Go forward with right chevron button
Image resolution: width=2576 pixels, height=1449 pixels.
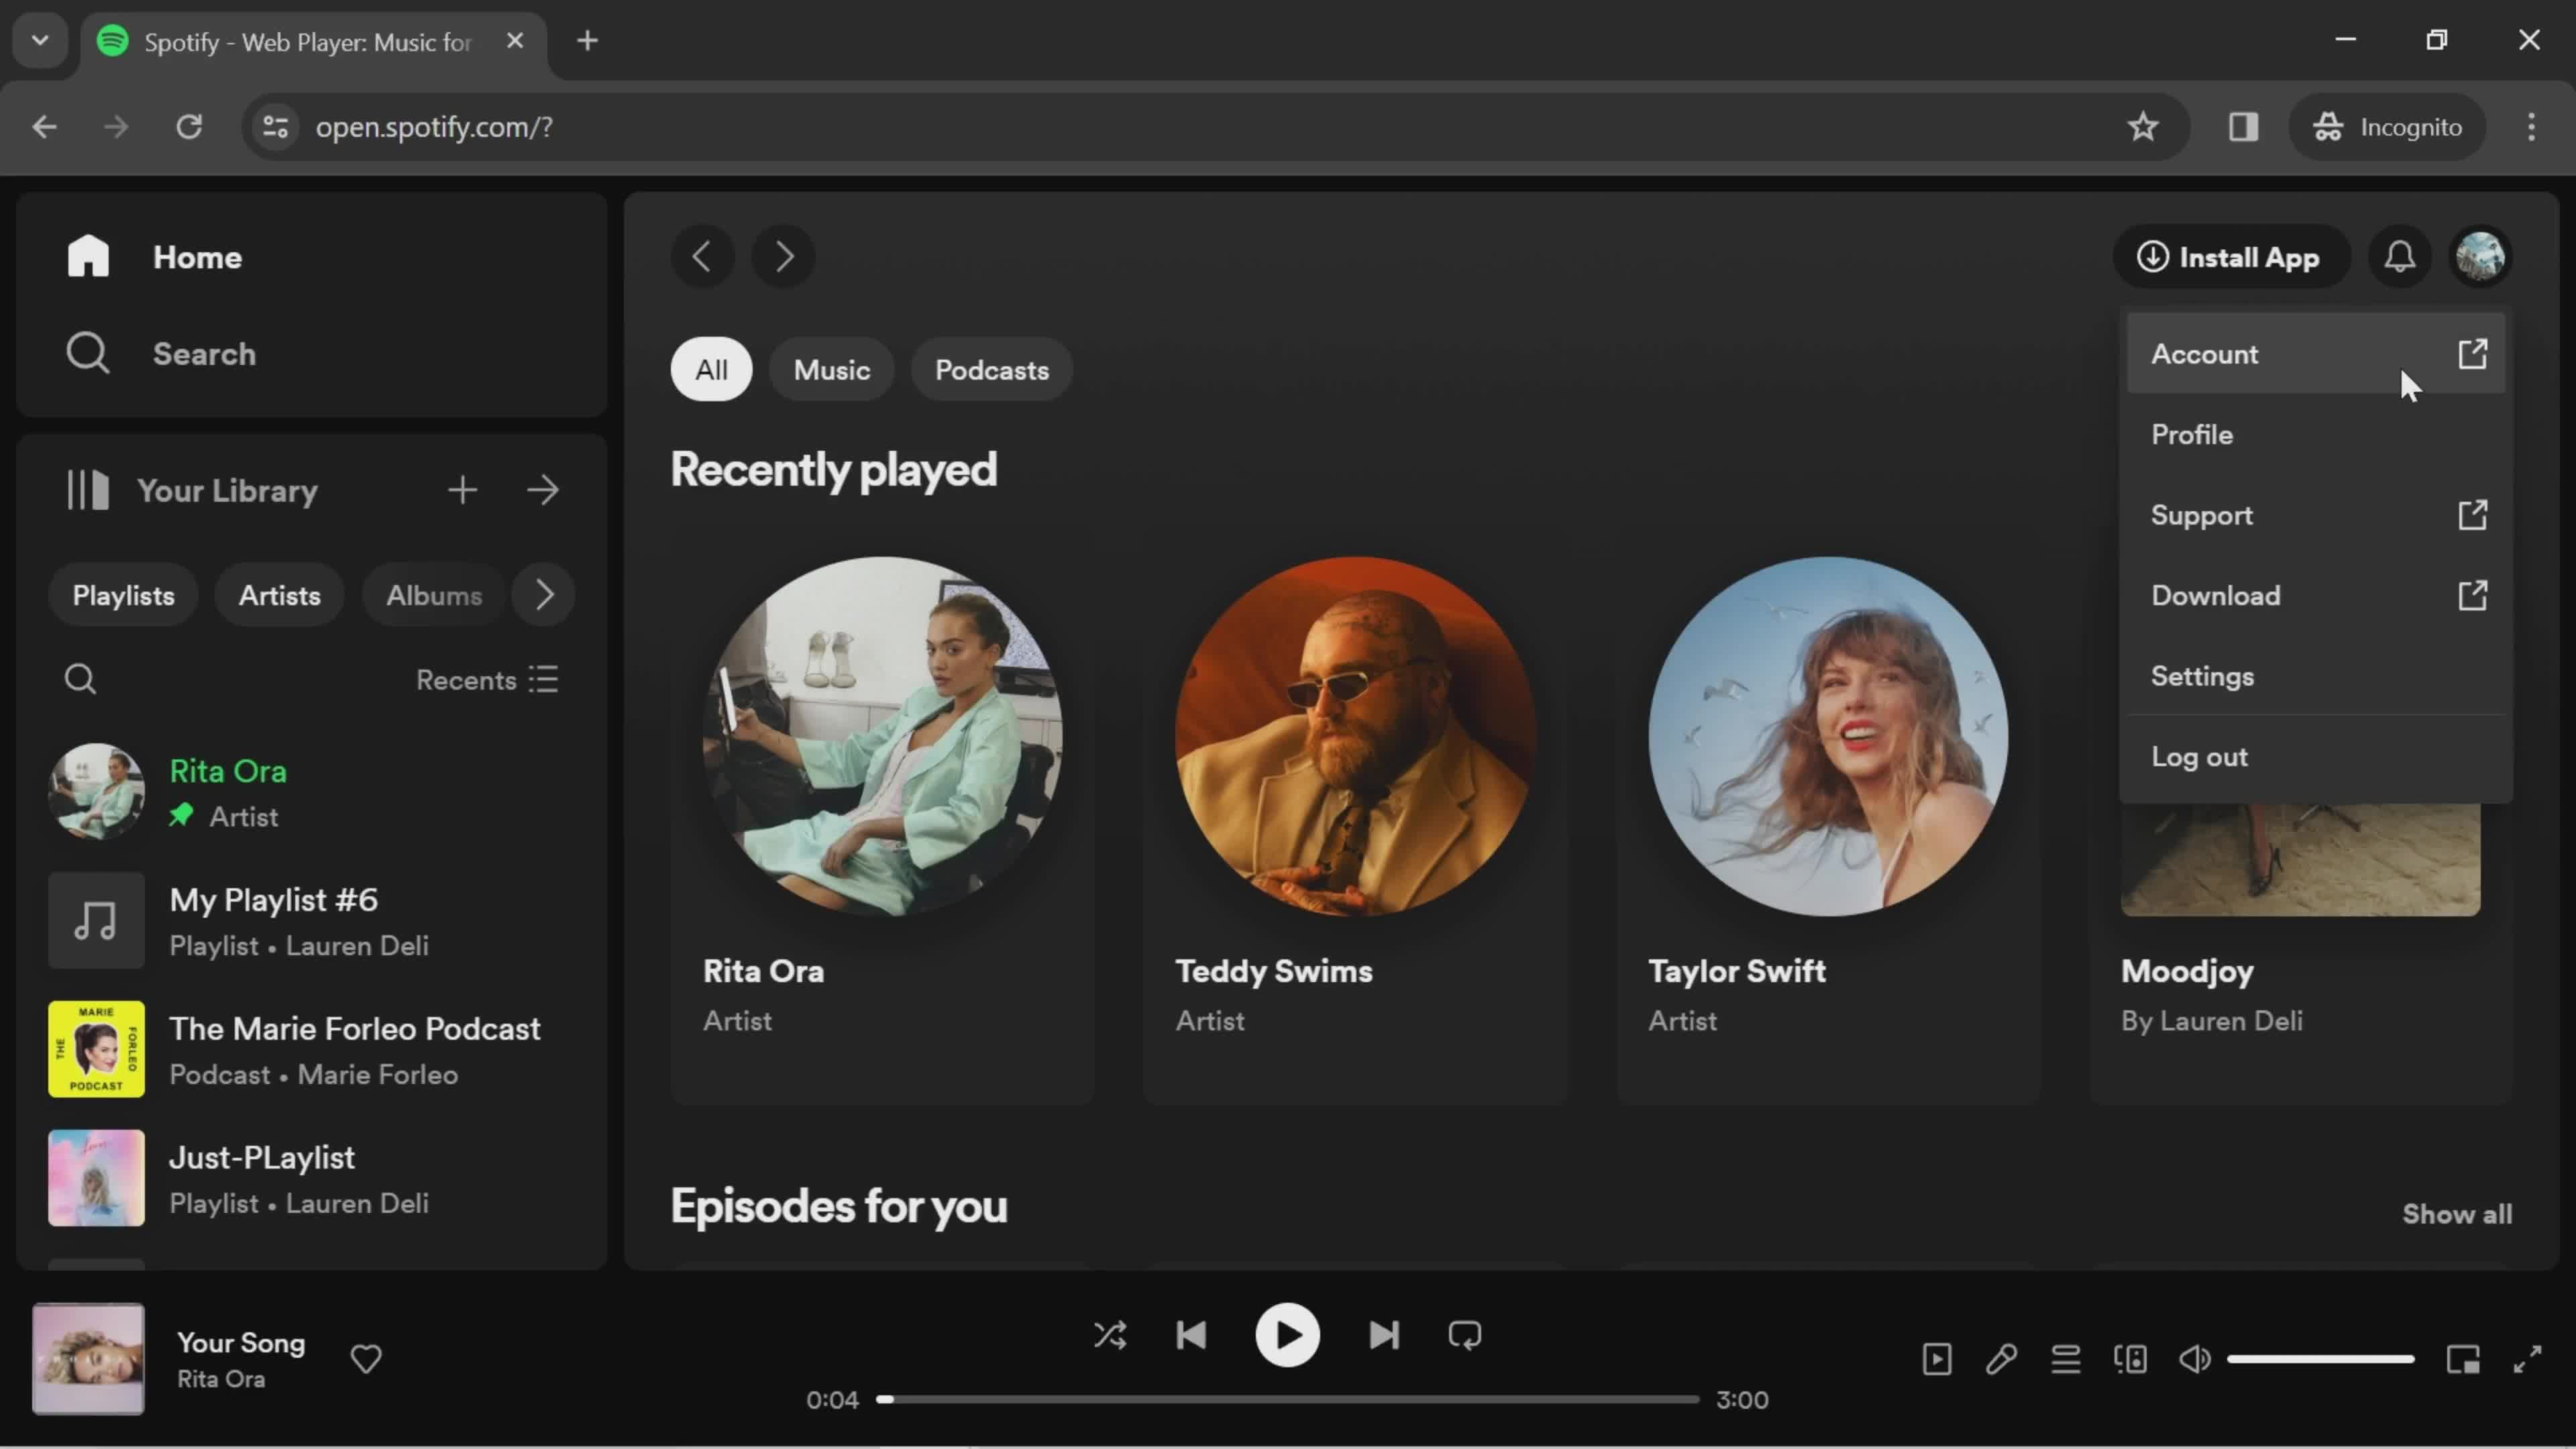tap(784, 257)
